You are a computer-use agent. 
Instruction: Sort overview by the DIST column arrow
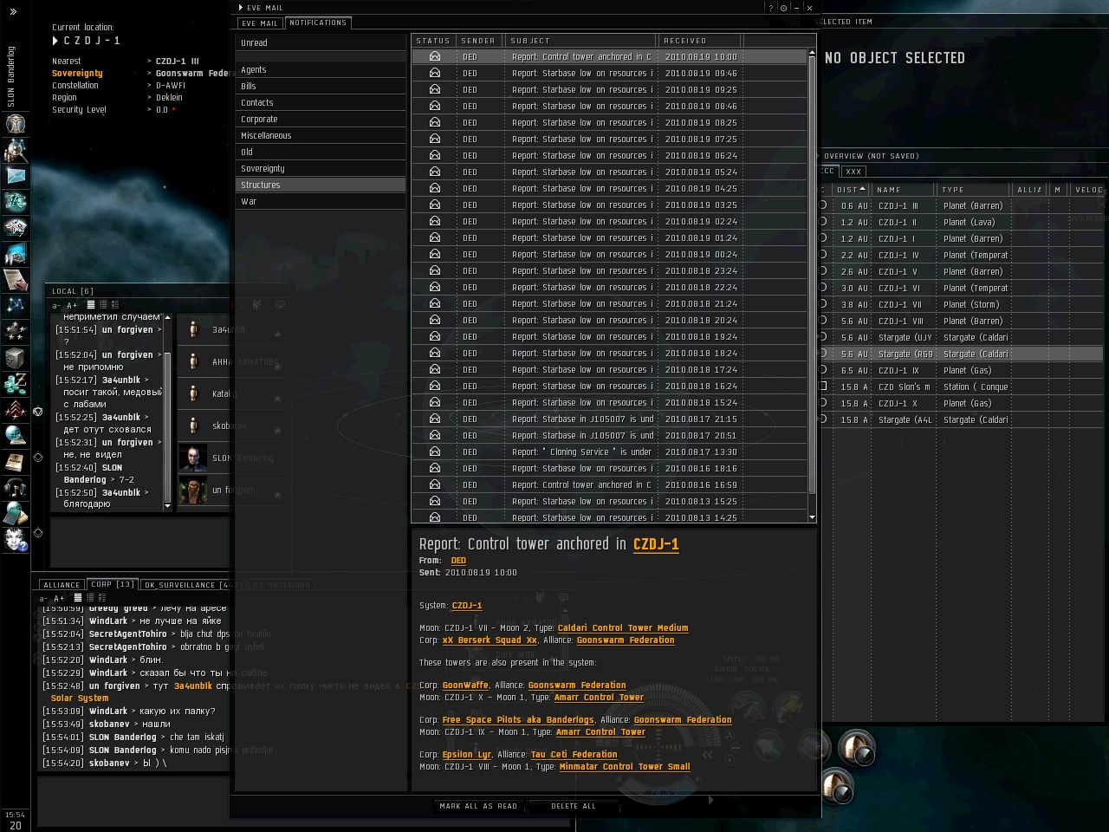coord(862,189)
